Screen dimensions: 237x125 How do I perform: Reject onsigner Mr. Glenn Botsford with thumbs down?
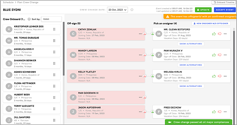pos(220,34)
